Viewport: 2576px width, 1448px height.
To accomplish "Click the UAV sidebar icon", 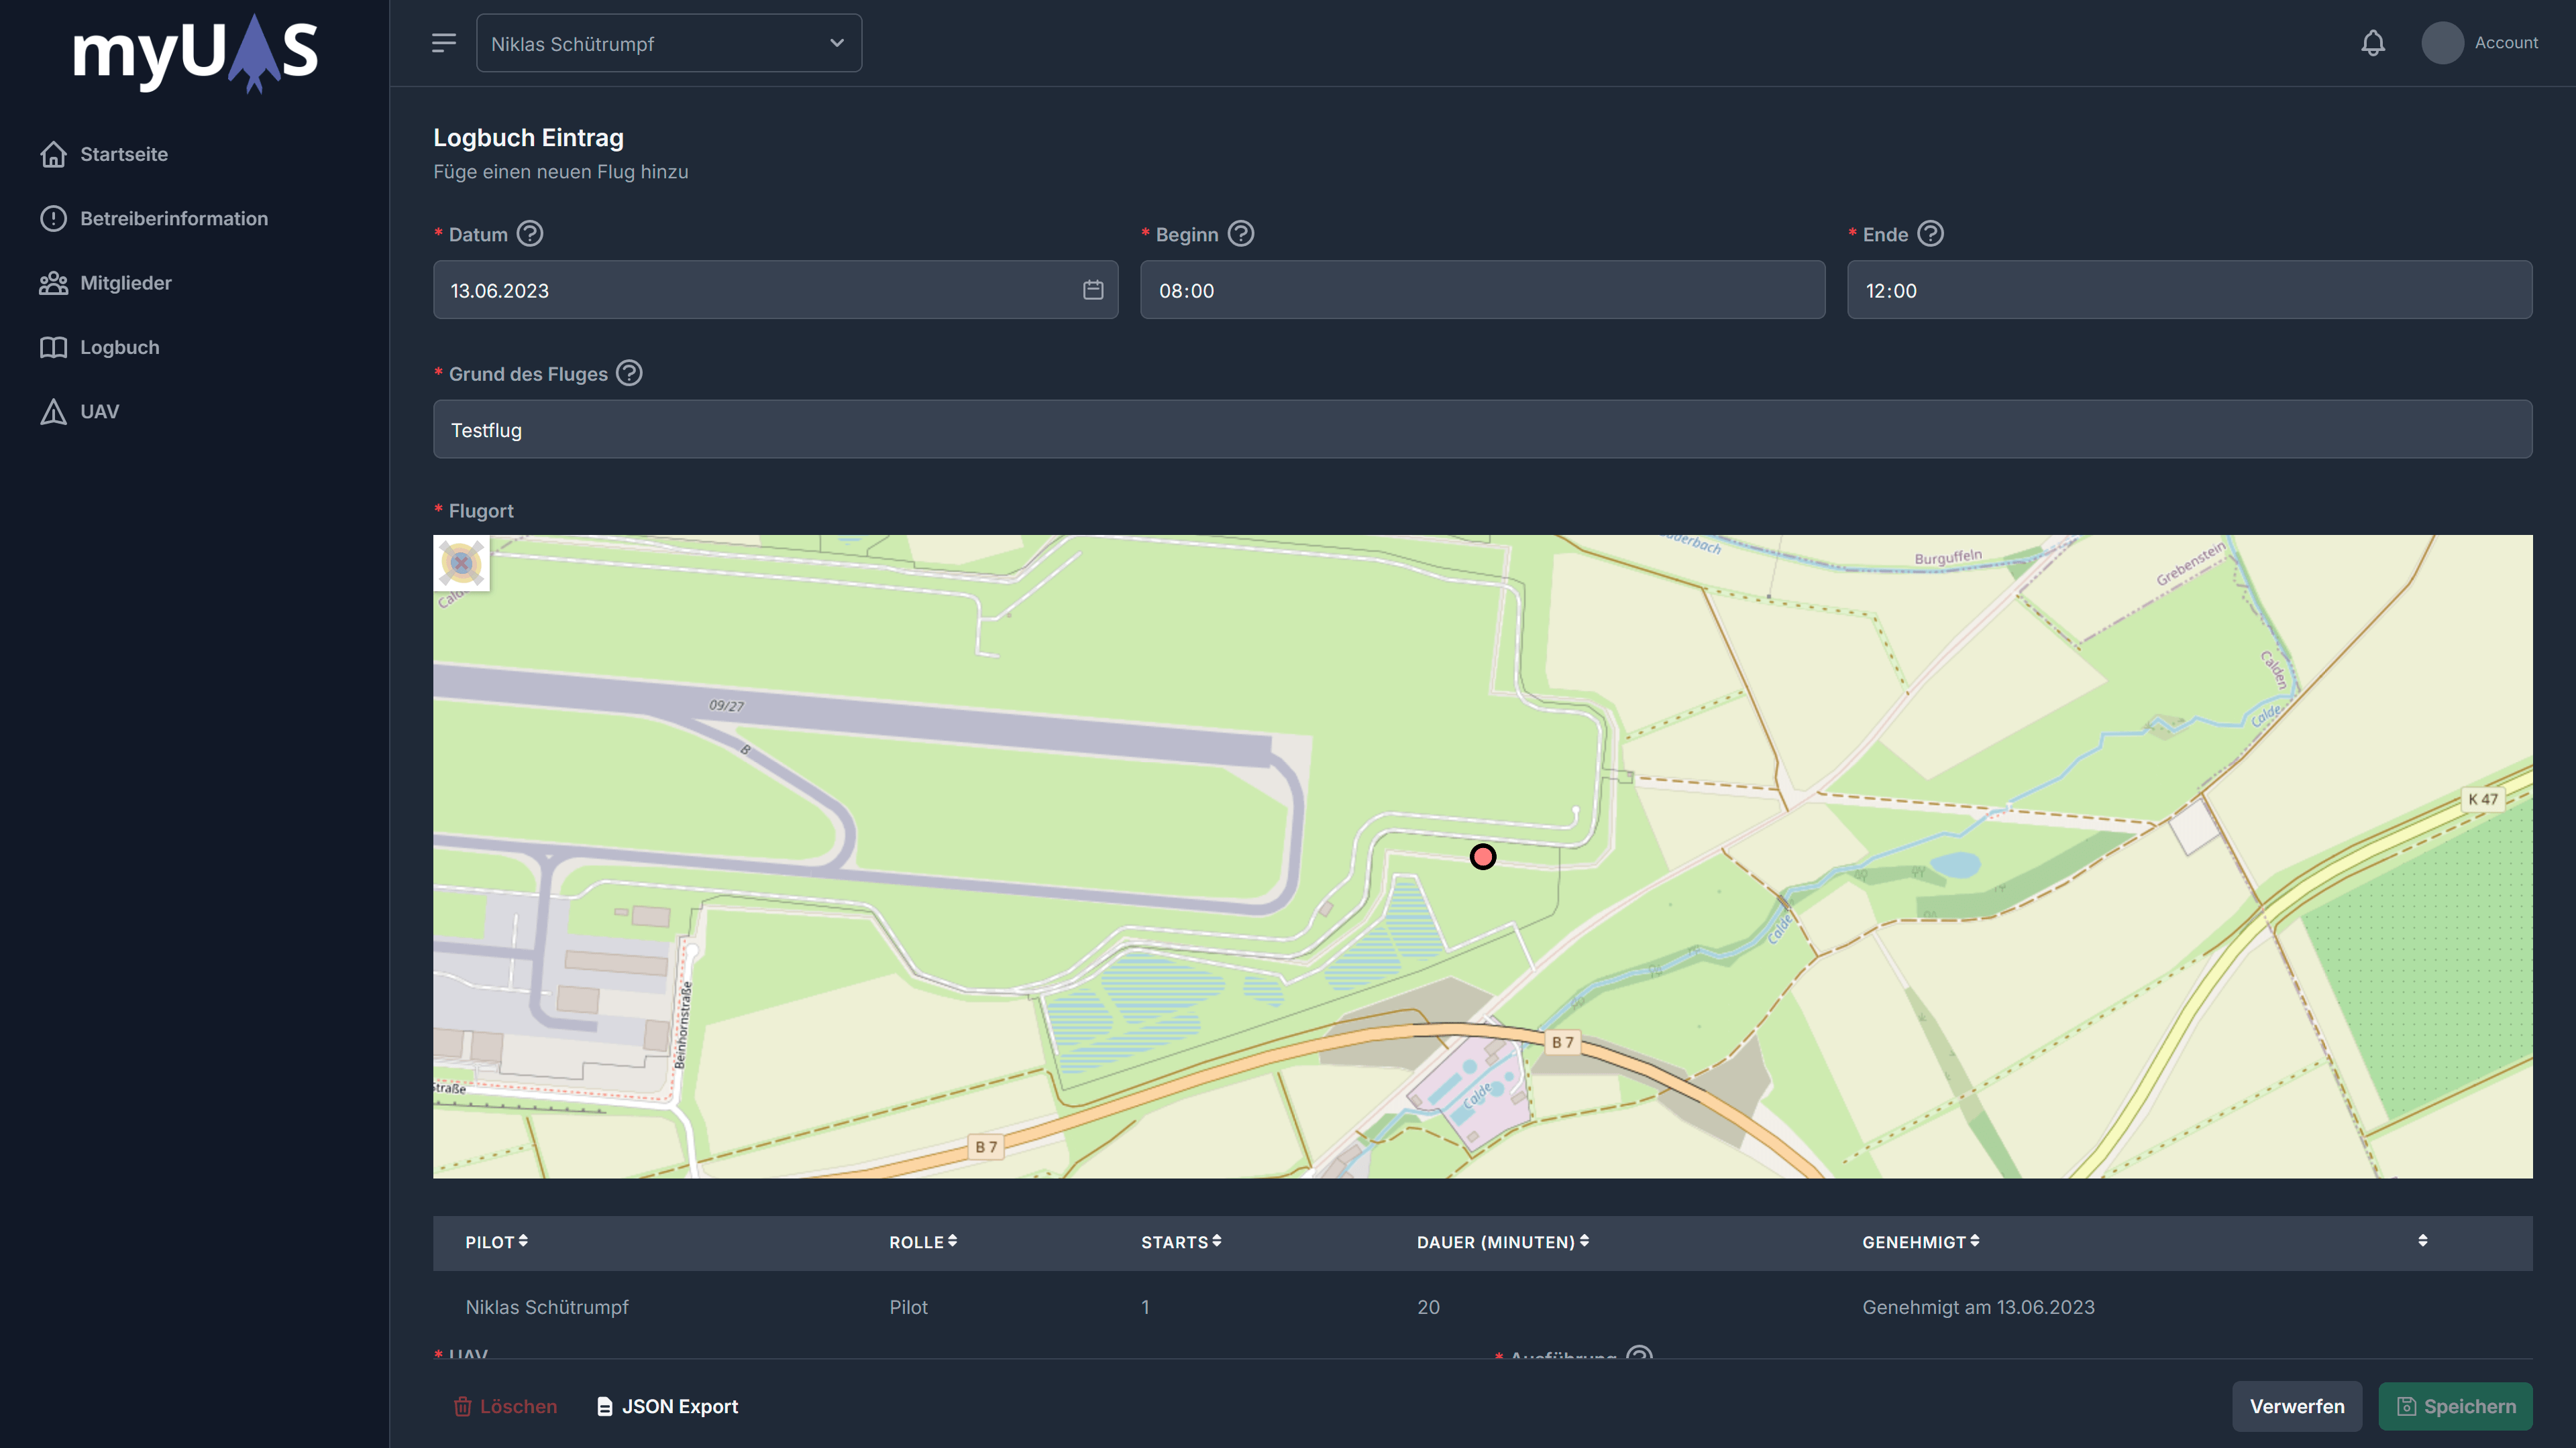I will click(x=53, y=412).
